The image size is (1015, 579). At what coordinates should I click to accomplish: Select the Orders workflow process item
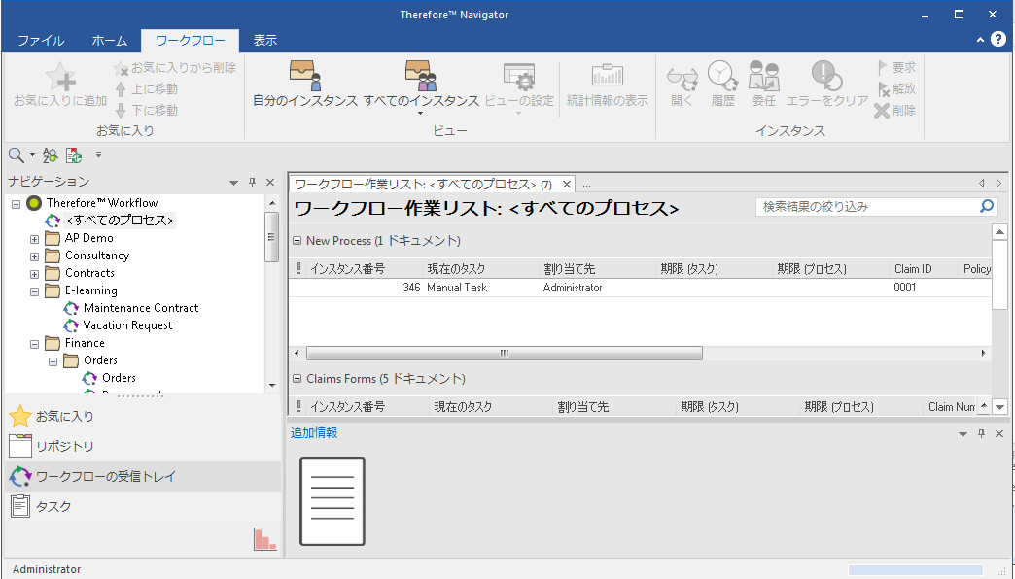(x=119, y=378)
